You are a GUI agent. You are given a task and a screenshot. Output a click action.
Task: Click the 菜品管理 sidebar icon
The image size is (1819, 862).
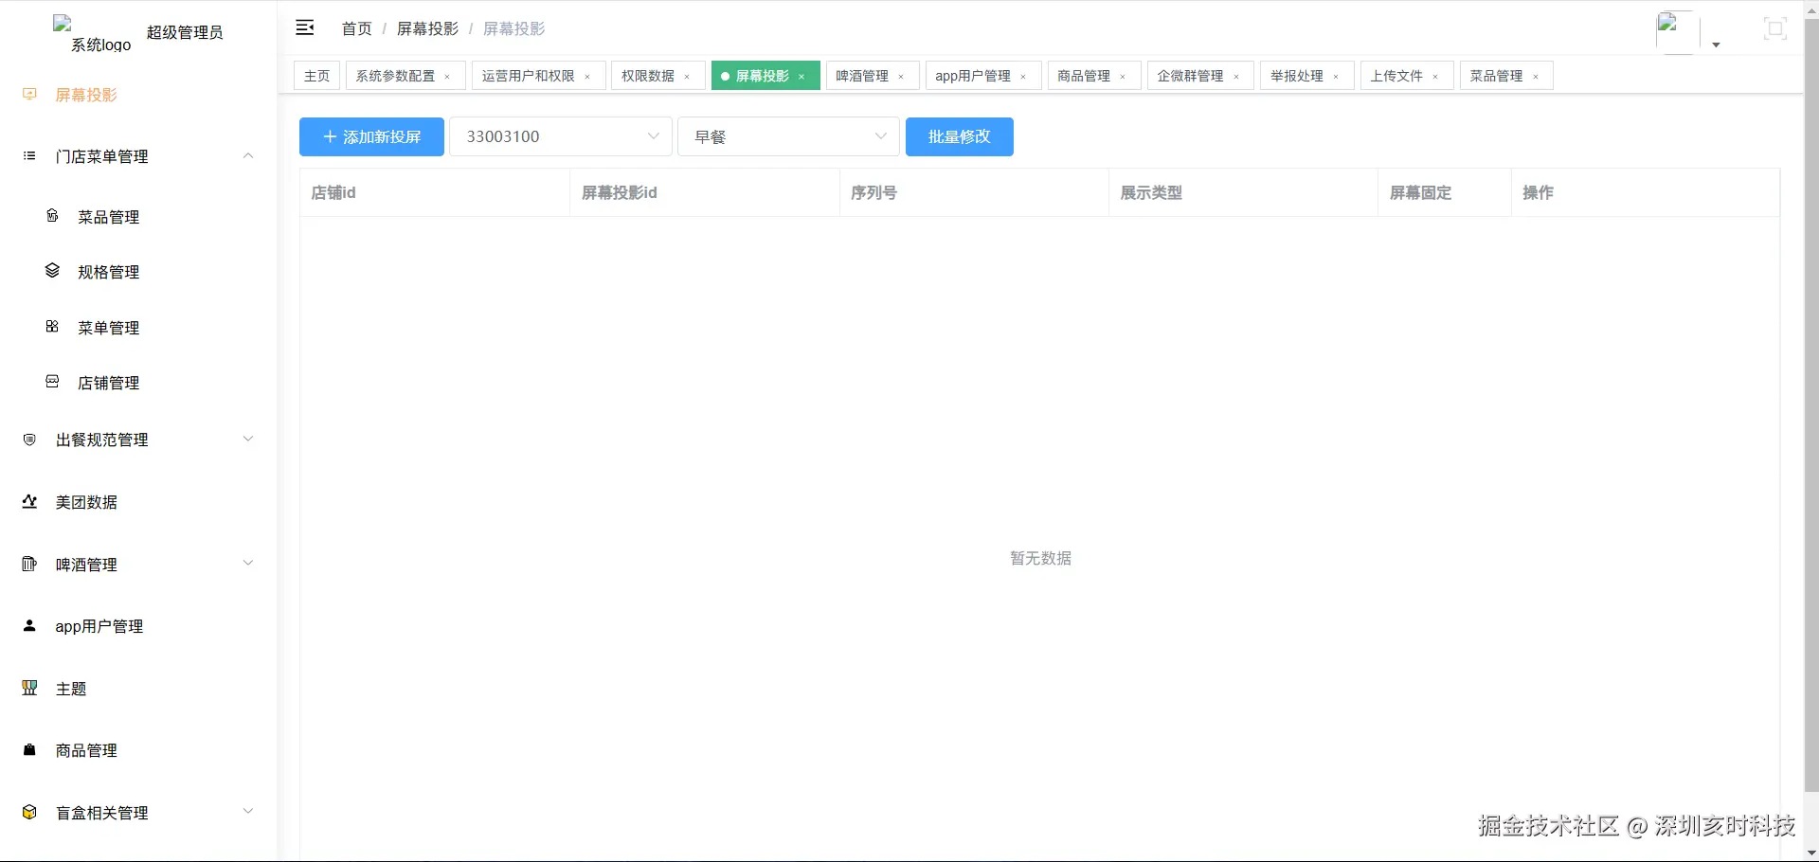coord(52,216)
